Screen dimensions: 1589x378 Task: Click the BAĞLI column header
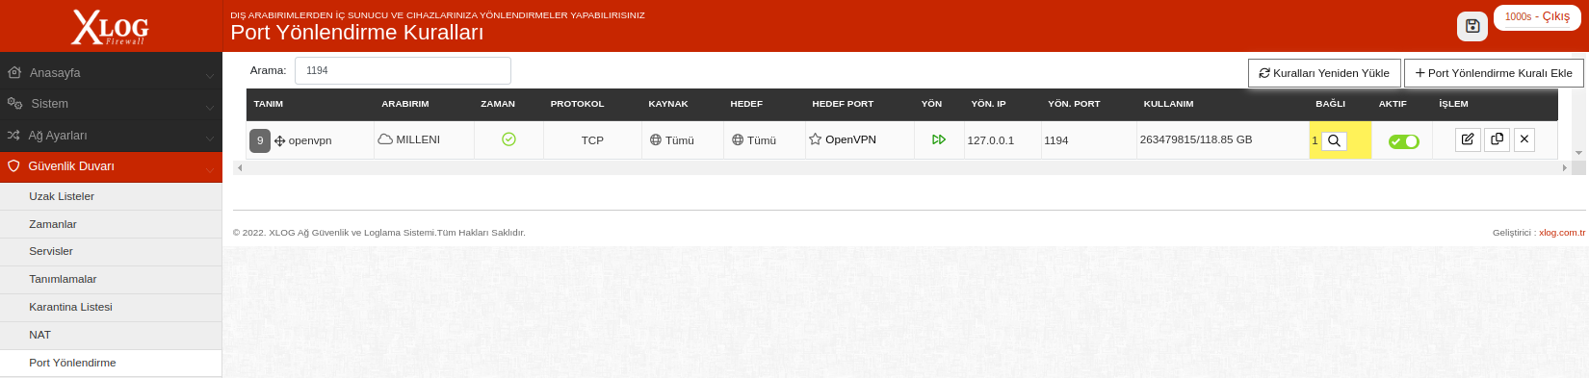pyautogui.click(x=1331, y=104)
